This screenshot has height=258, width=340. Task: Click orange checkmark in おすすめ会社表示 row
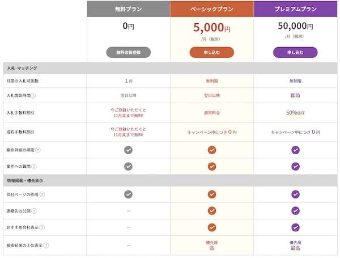pyautogui.click(x=211, y=227)
